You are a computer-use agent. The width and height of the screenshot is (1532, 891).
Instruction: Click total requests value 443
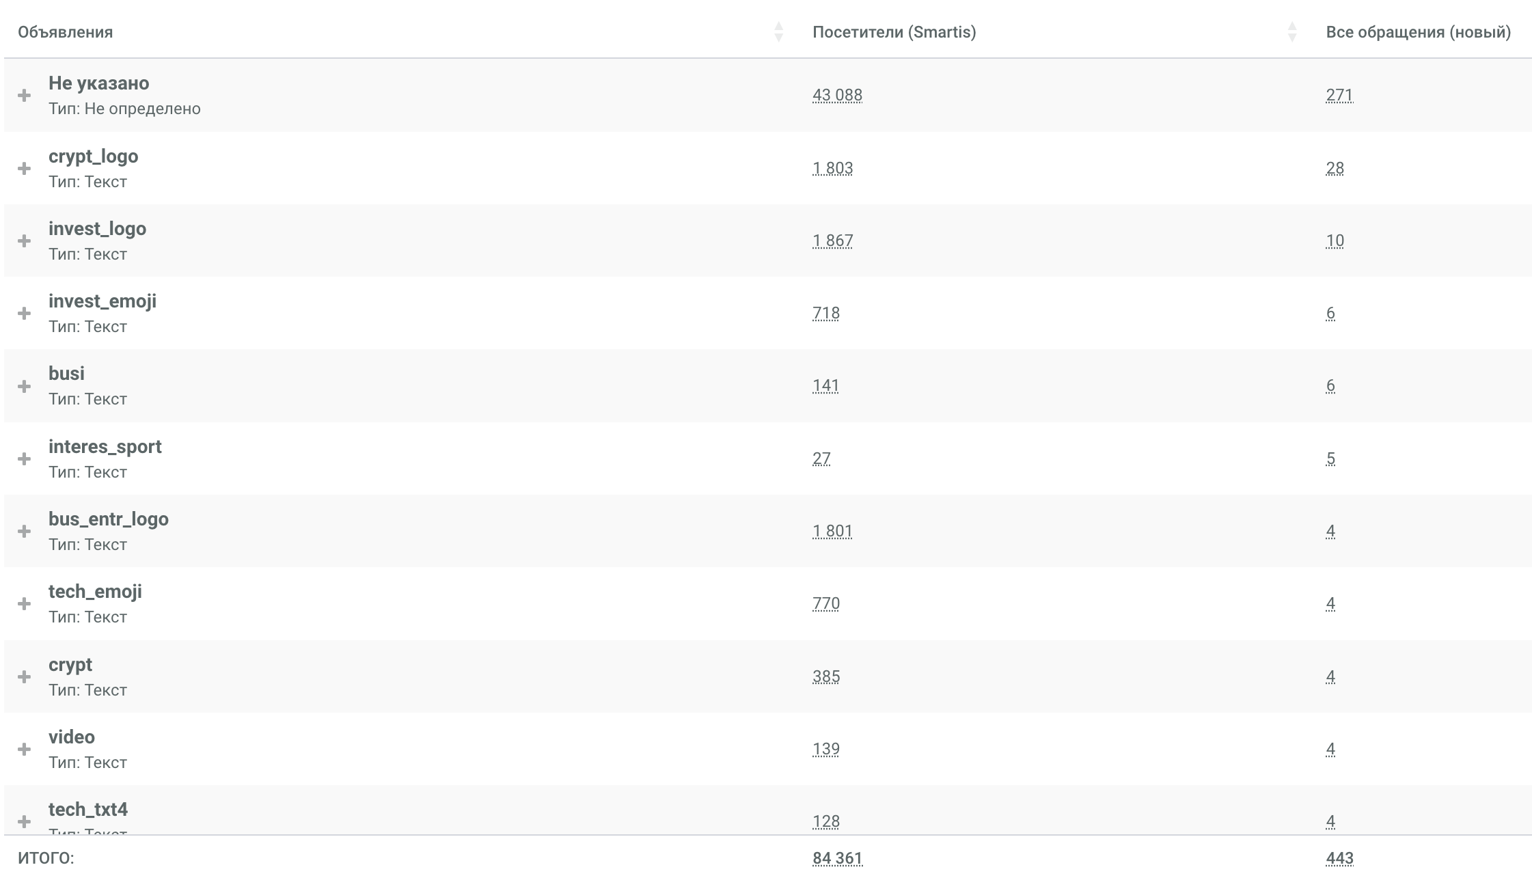pos(1339,858)
